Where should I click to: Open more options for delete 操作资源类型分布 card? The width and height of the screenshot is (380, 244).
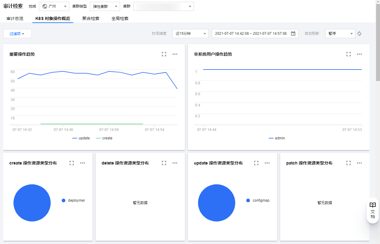[175, 163]
